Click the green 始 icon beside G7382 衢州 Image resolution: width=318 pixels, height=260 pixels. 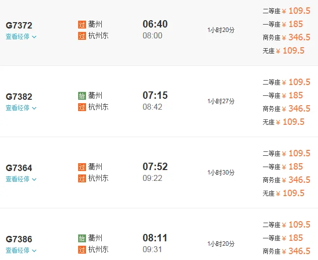[x=82, y=96]
